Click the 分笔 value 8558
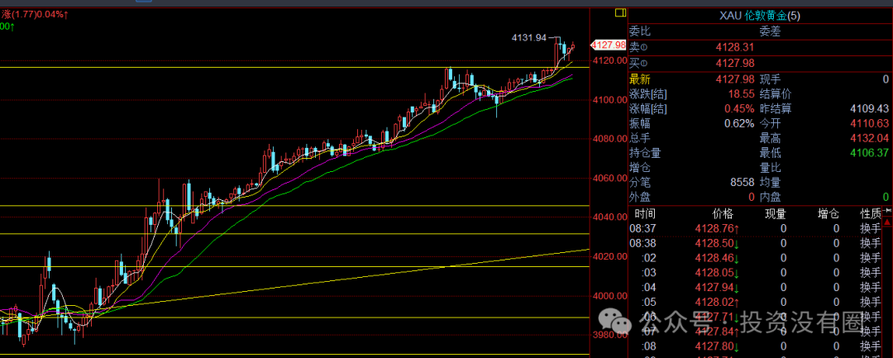The width and height of the screenshot is (893, 358). [742, 183]
